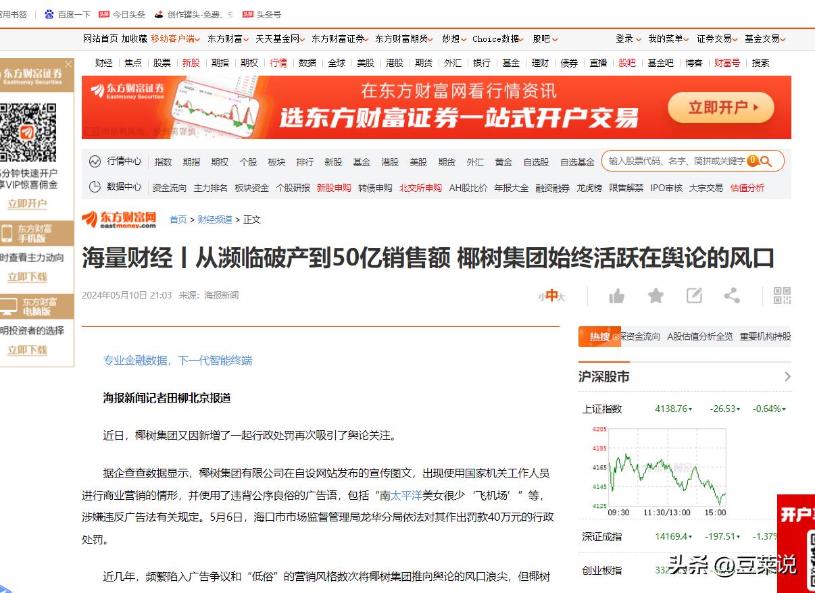This screenshot has height=593, width=815.
Task: Select large font size 大
Action: [x=562, y=296]
